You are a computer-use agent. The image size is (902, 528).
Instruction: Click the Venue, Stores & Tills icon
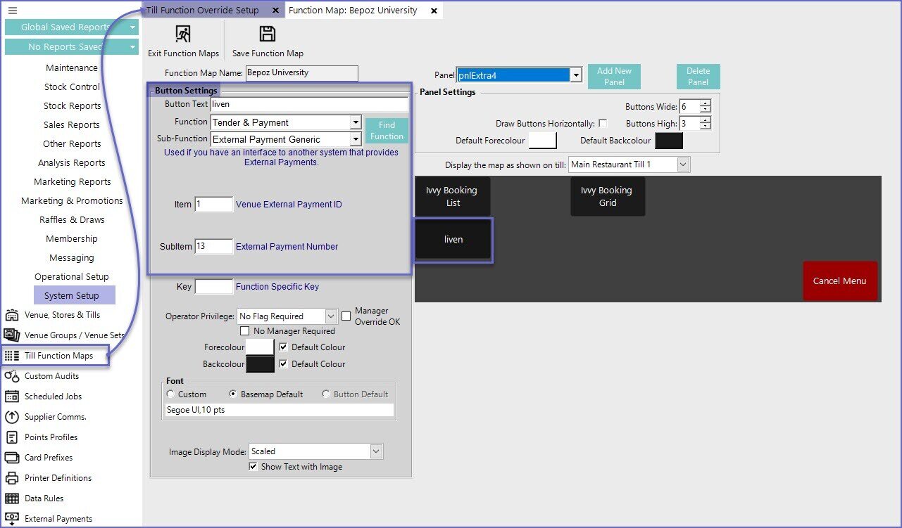[12, 315]
